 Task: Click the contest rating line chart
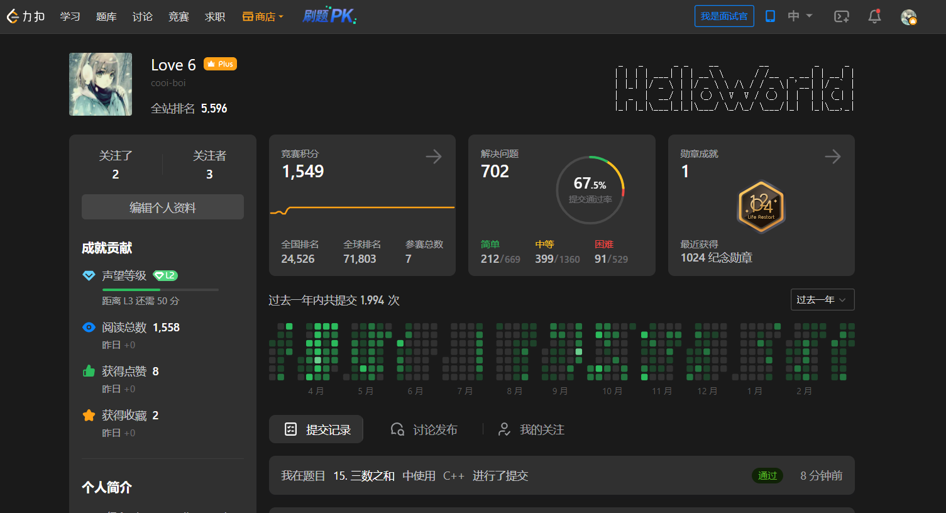(x=362, y=210)
